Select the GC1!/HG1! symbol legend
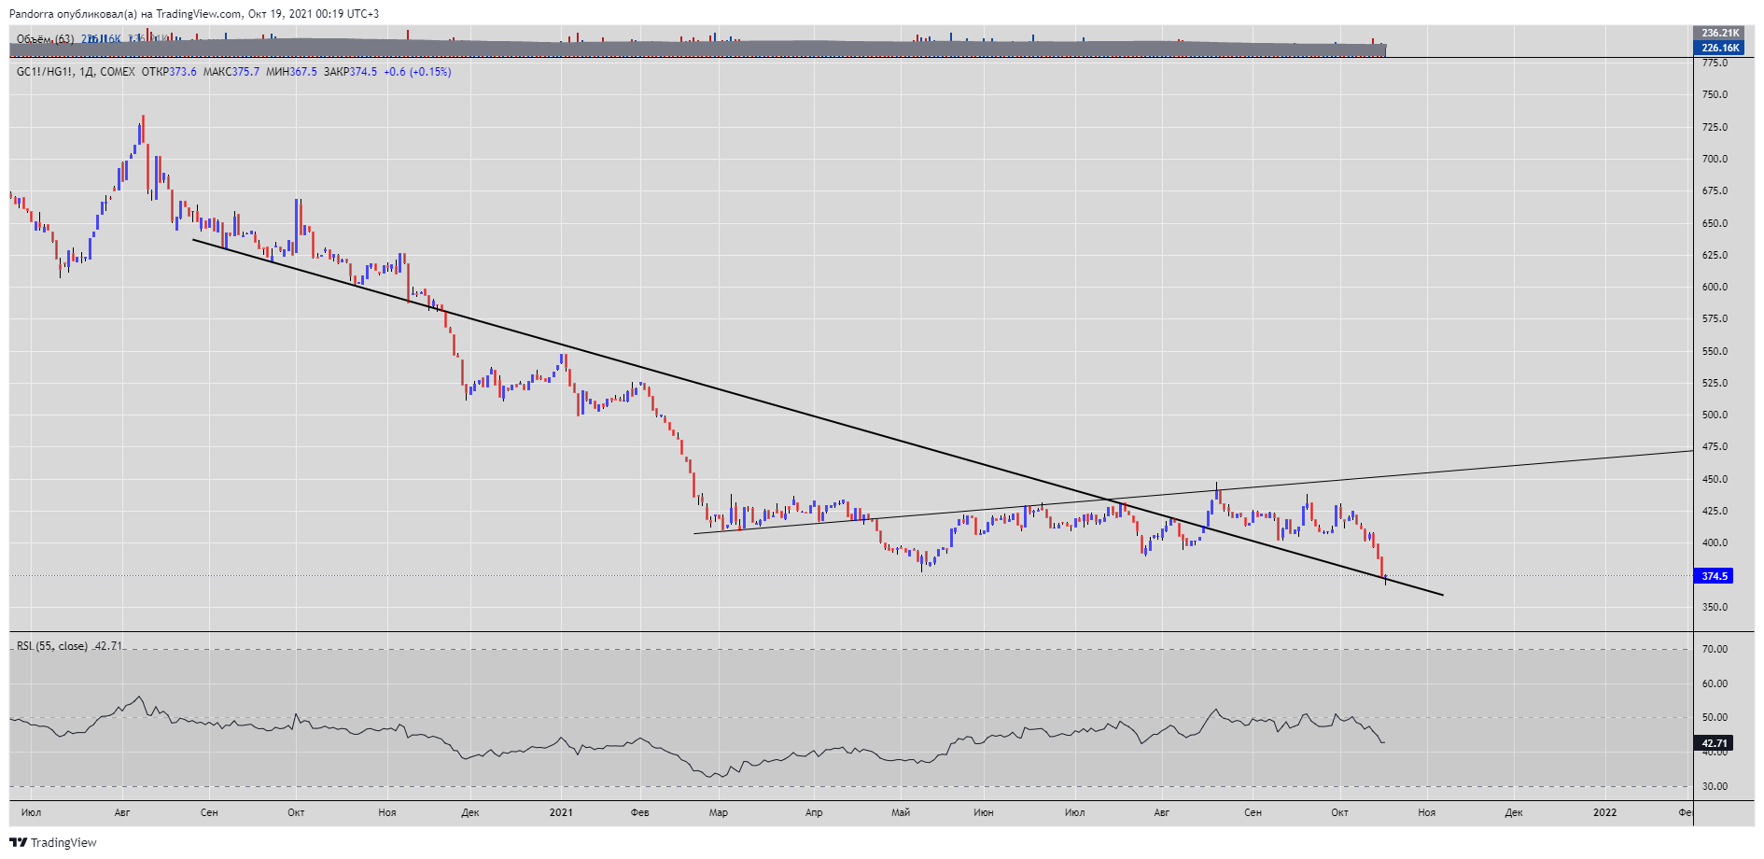The height and width of the screenshot is (859, 1764). 76,72
